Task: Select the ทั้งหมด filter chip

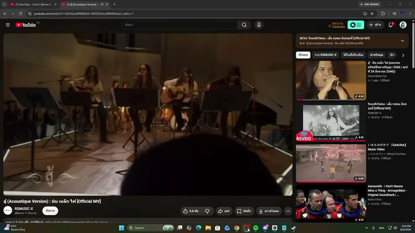Action: tap(303, 55)
